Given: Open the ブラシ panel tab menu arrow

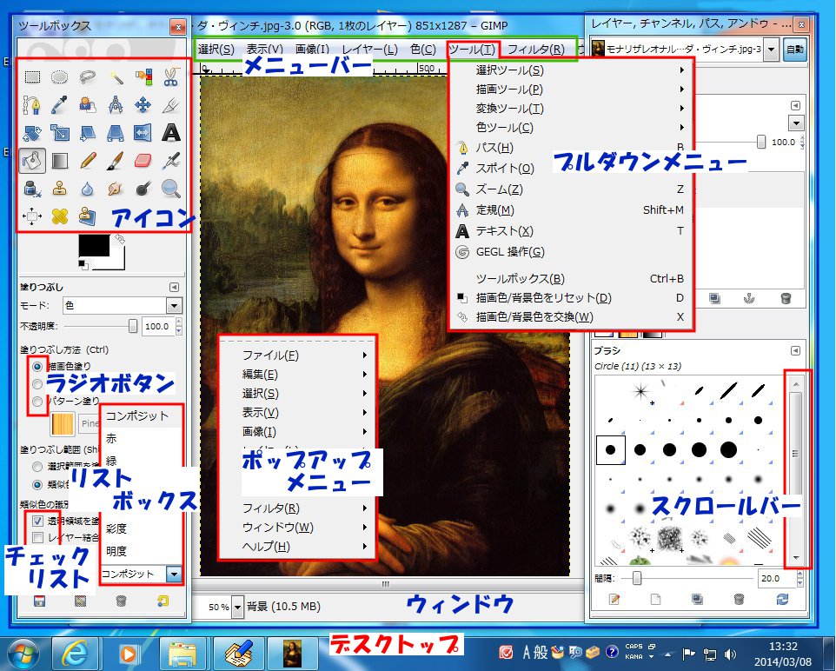Looking at the screenshot, I should 795,350.
